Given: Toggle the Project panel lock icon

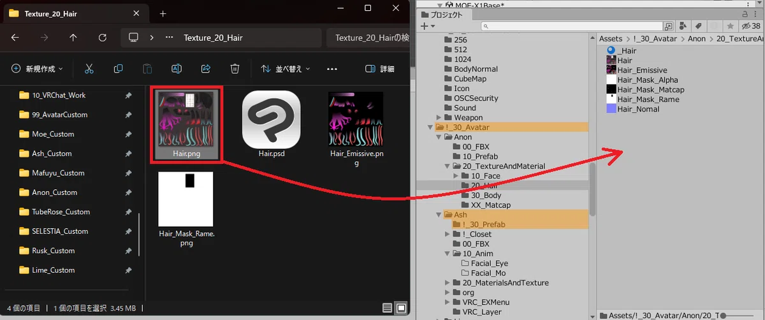Looking at the screenshot, I should click(746, 14).
